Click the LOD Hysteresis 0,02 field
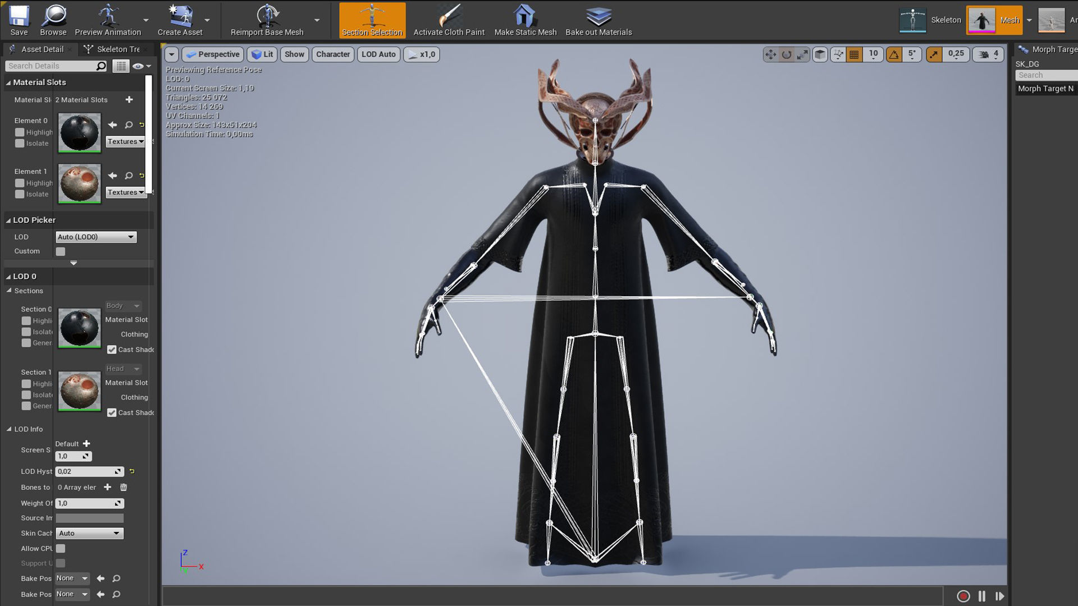 89,471
